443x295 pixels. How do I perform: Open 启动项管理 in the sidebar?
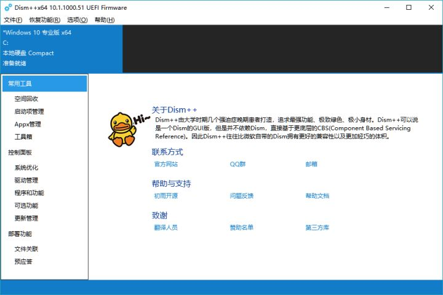pyautogui.click(x=29, y=111)
